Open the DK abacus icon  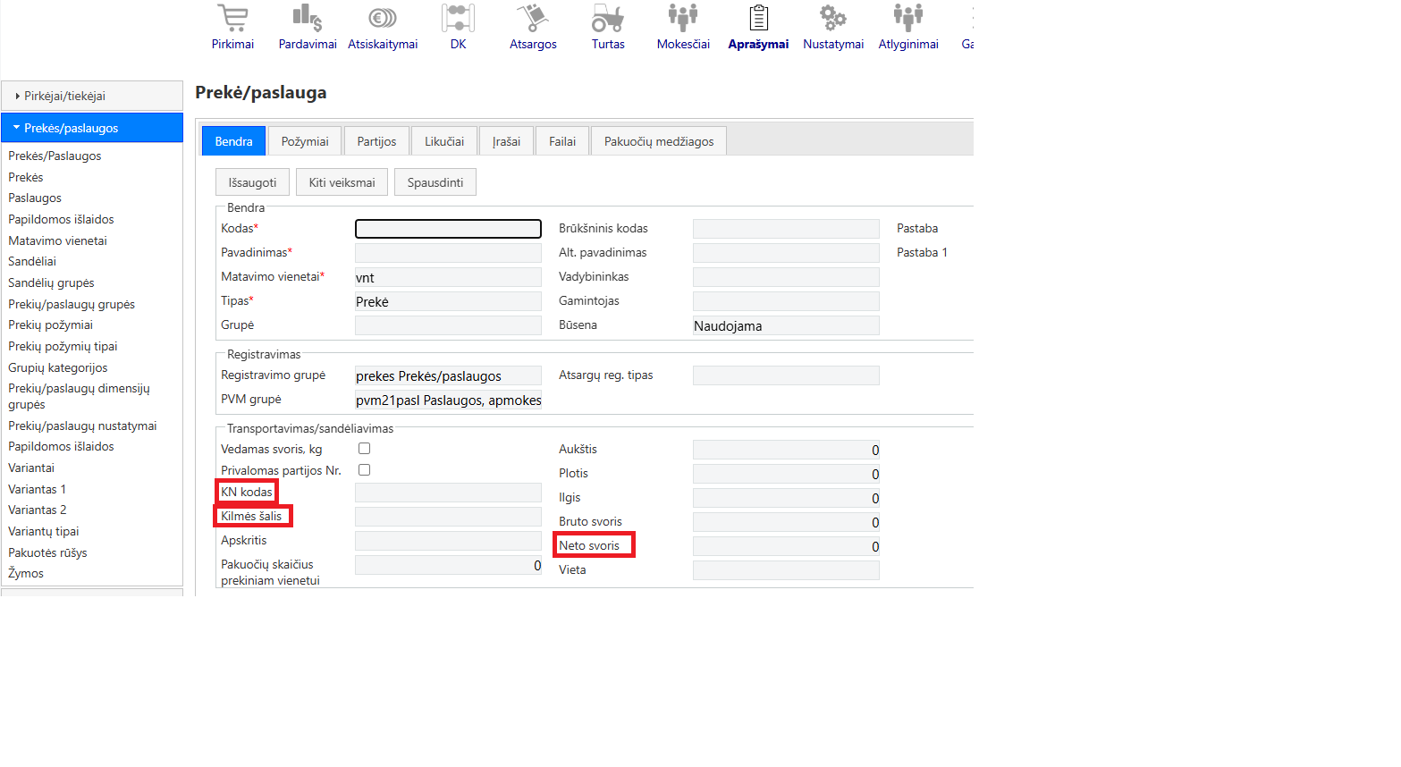[458, 18]
